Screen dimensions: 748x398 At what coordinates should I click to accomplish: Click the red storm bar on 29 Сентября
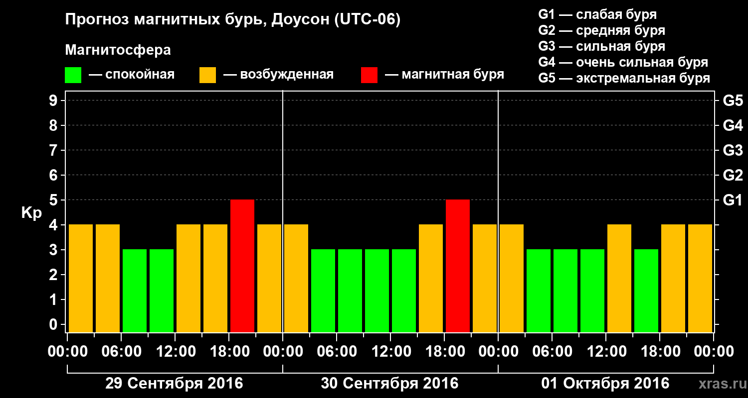(x=242, y=266)
